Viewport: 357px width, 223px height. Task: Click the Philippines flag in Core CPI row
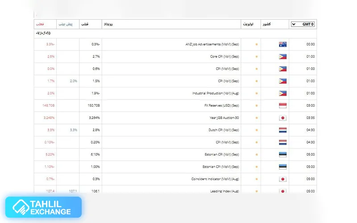tap(282, 57)
